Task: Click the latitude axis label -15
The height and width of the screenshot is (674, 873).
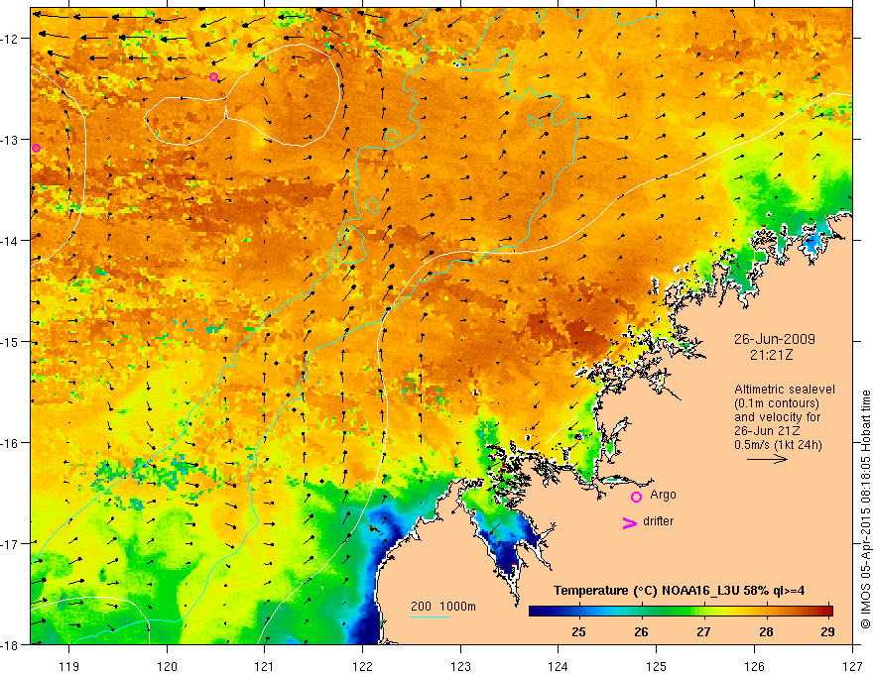Action: coord(10,342)
